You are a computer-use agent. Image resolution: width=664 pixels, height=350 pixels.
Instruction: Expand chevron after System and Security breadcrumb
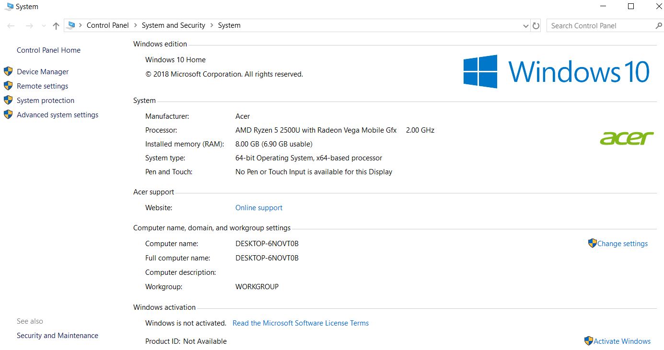(211, 25)
